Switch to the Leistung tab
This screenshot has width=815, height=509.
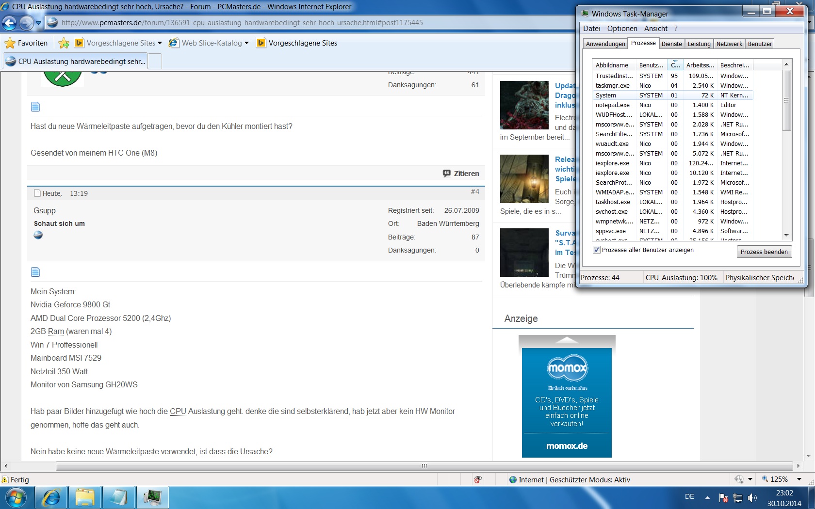pos(699,44)
